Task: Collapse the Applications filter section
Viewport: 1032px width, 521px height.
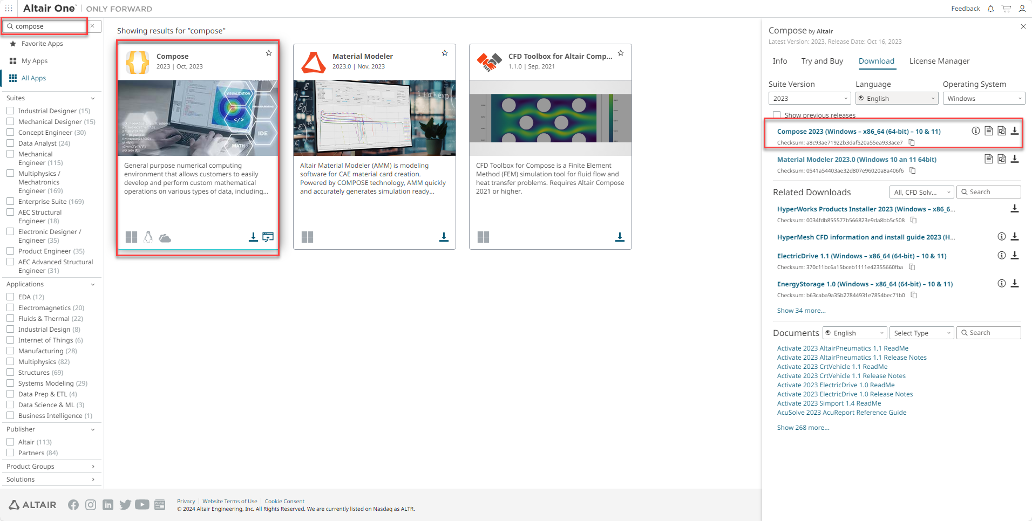Action: (x=93, y=284)
